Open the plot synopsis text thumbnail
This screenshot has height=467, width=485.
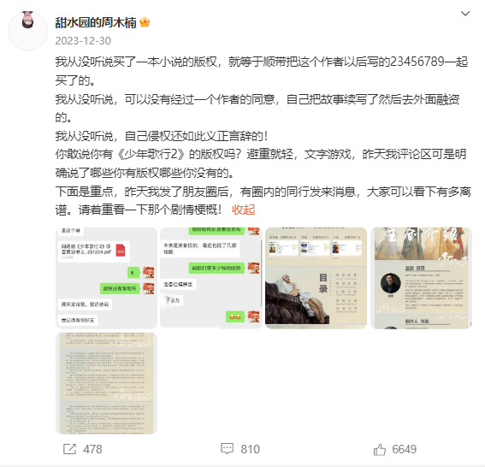[106, 383]
